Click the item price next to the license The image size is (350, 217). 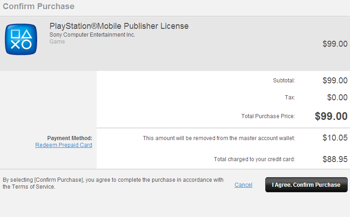(x=335, y=43)
